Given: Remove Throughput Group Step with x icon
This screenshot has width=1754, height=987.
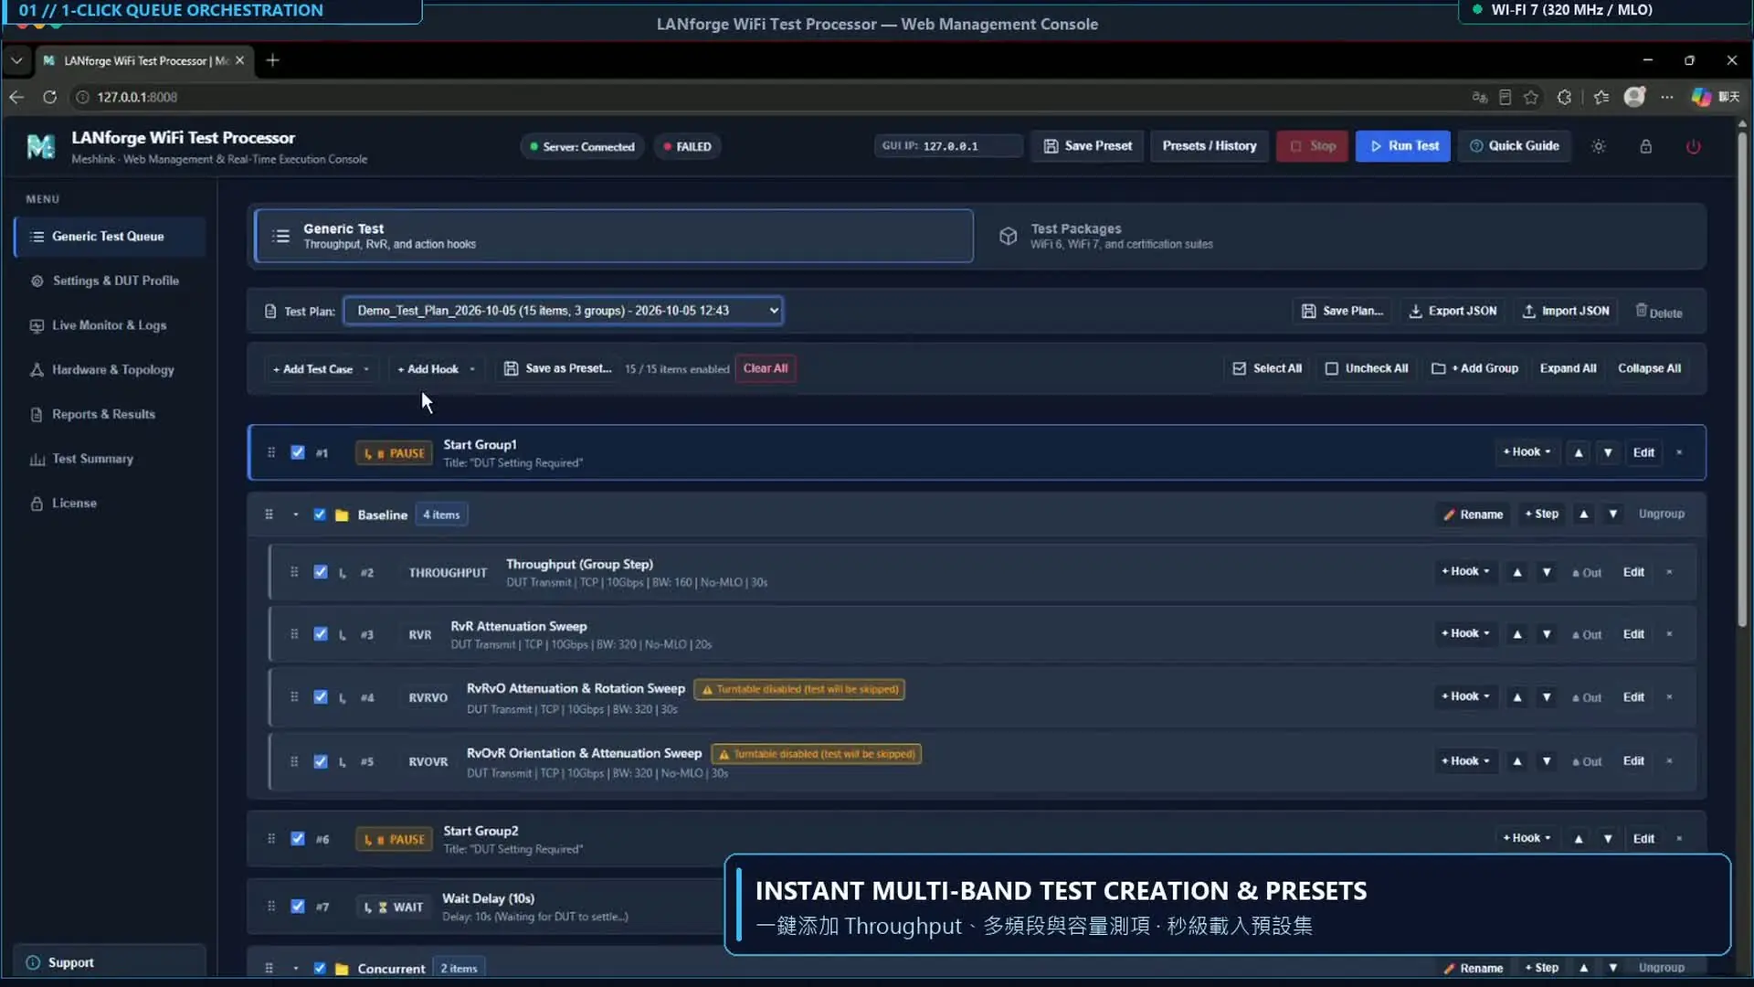Looking at the screenshot, I should coord(1669,572).
